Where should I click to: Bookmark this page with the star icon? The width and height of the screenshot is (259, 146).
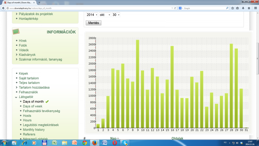[x=233, y=8]
